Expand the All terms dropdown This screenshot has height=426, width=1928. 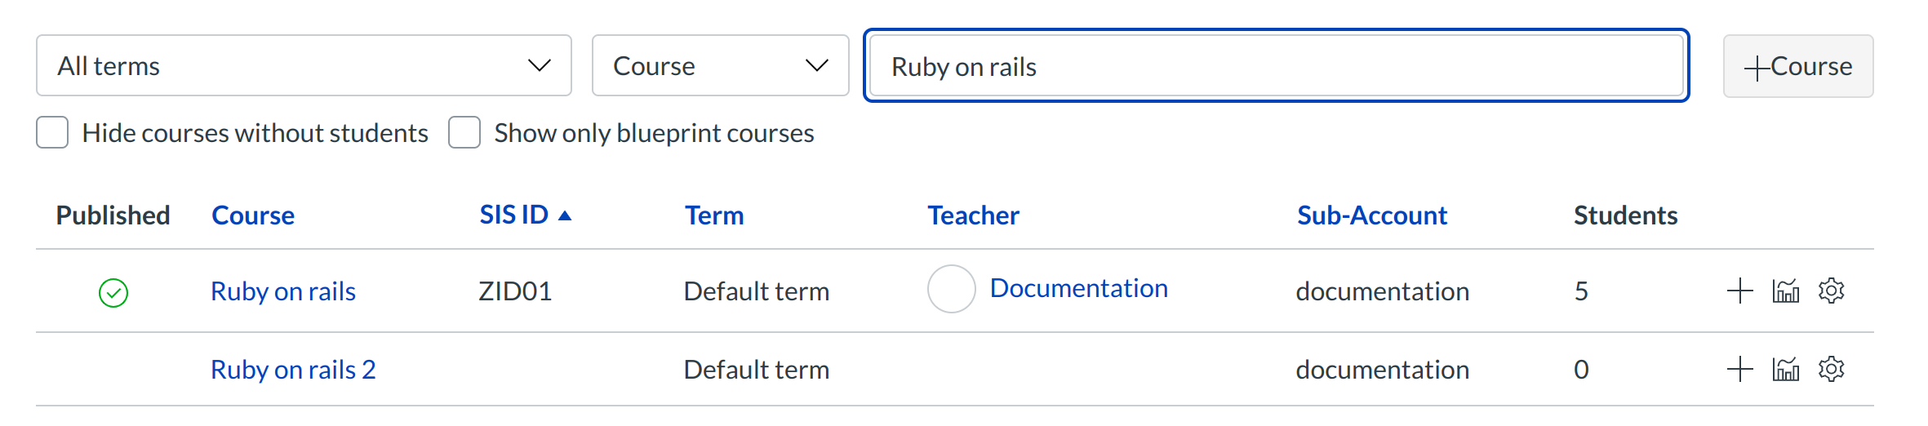coord(303,65)
